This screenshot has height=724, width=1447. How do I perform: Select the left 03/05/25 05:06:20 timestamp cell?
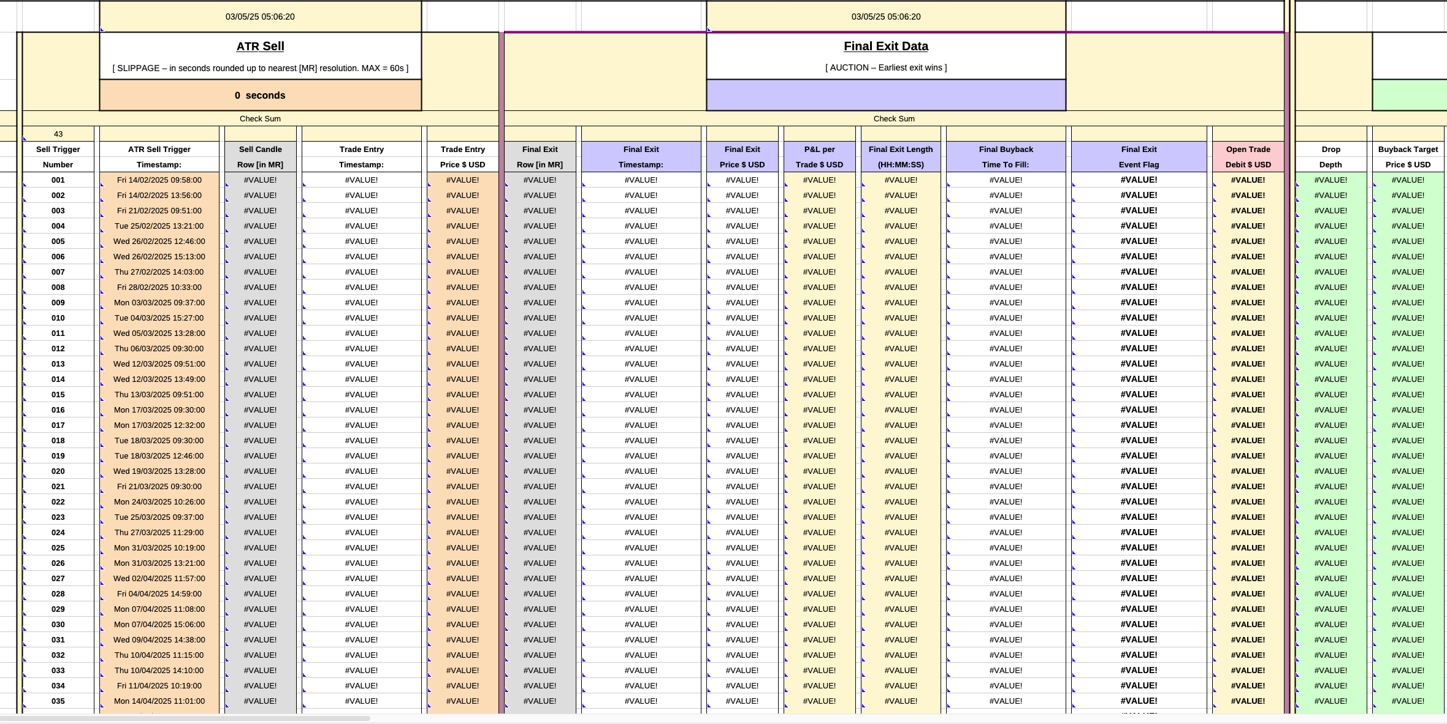[260, 17]
